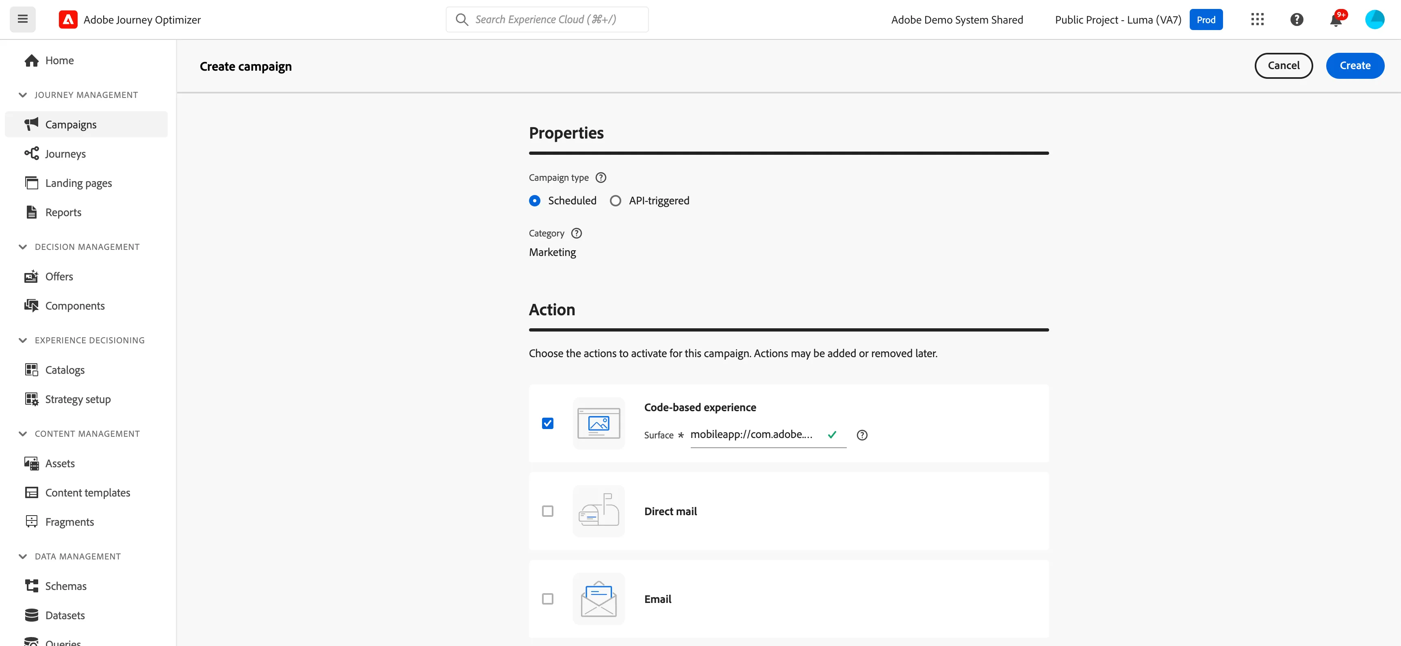Open the notifications bell
This screenshot has width=1401, height=646.
click(x=1336, y=20)
